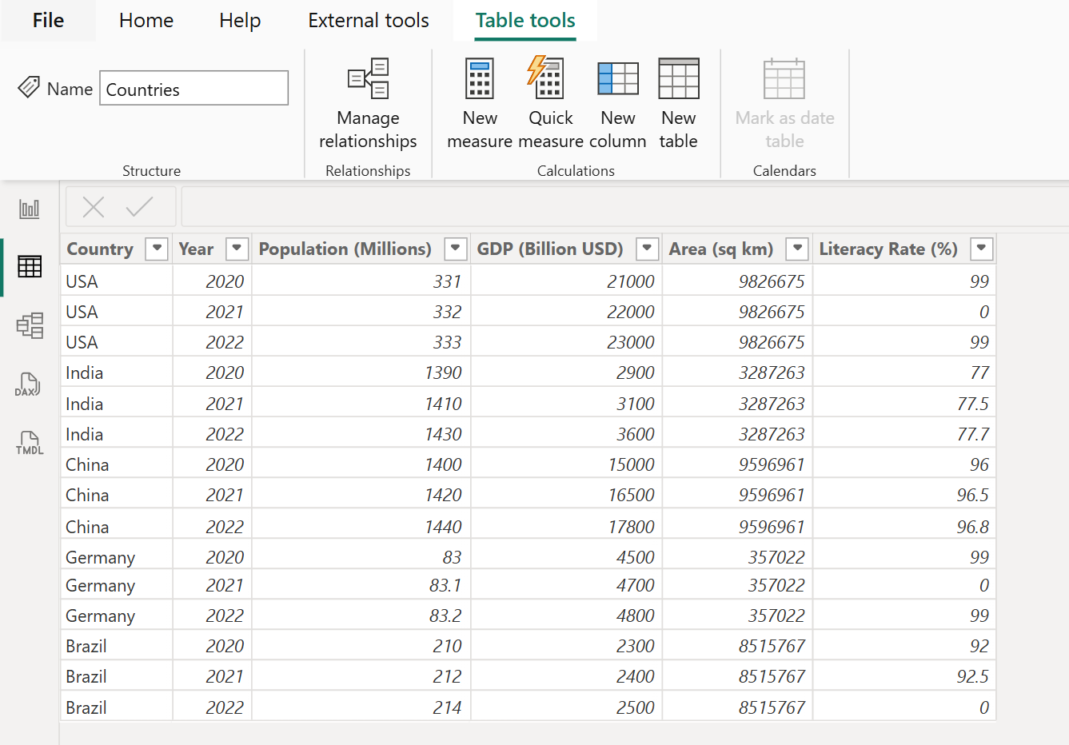The width and height of the screenshot is (1069, 745).
Task: Create a New measure
Action: (x=480, y=100)
